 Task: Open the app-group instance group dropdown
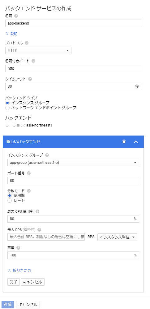(x=73, y=163)
